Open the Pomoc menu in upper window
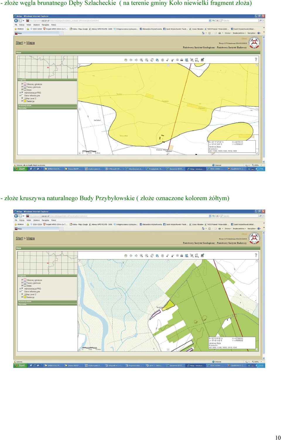 click(54, 25)
